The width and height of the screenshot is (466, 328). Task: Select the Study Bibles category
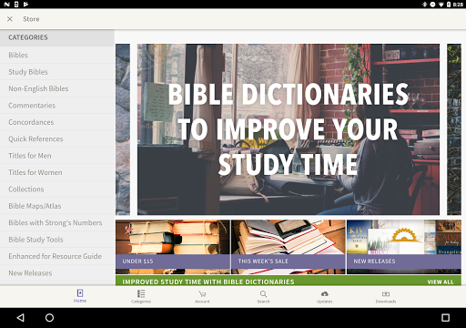click(57, 72)
